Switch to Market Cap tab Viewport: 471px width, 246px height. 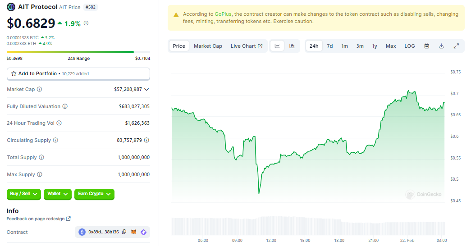click(x=208, y=46)
